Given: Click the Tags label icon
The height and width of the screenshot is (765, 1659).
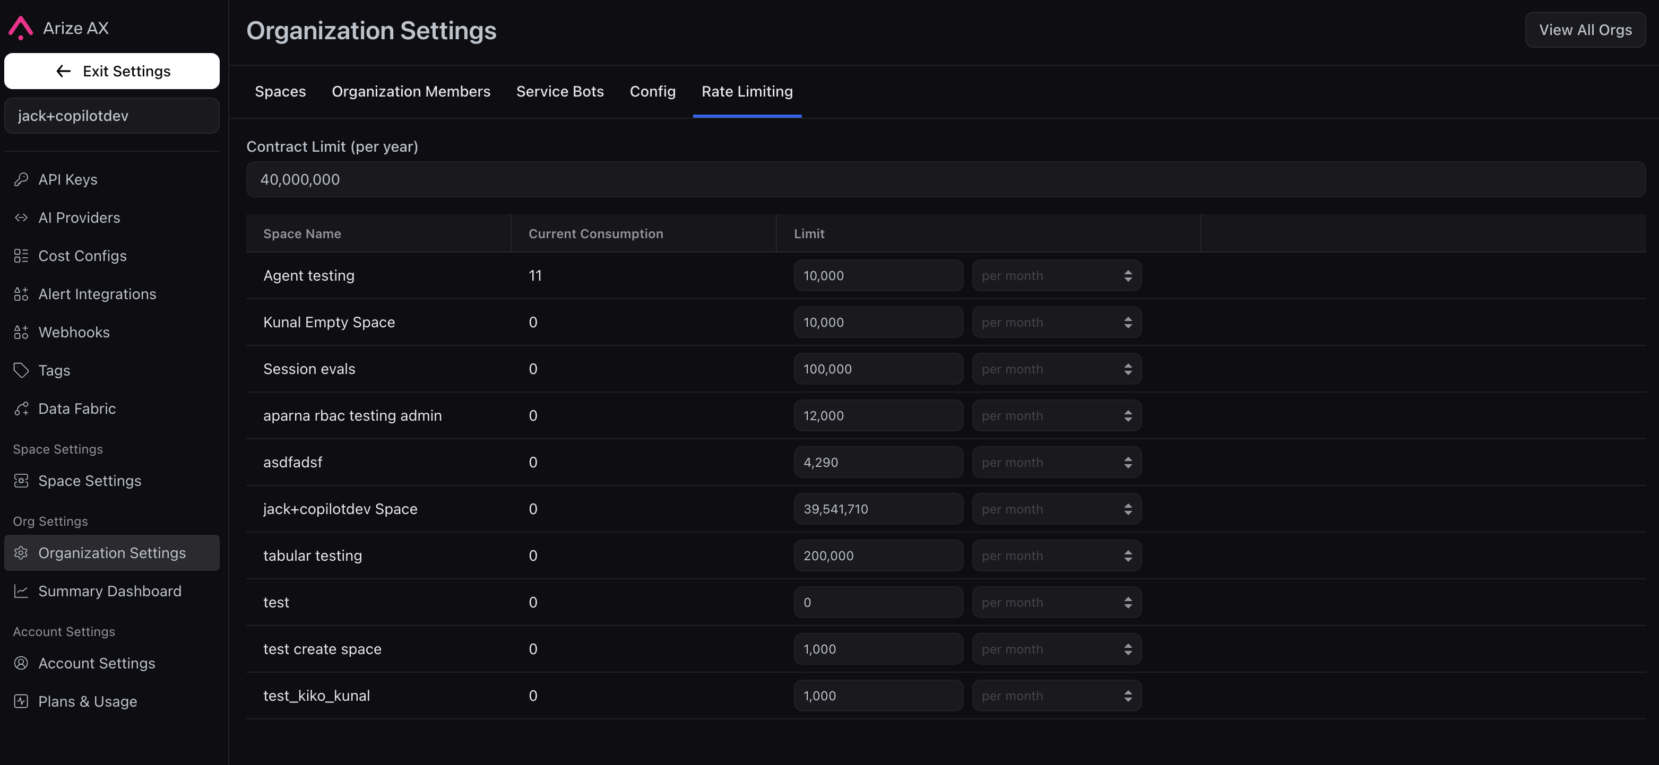Looking at the screenshot, I should pos(21,370).
